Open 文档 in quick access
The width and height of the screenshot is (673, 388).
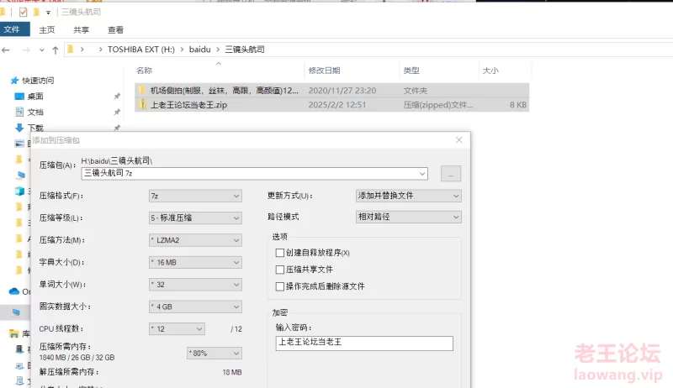tap(35, 113)
